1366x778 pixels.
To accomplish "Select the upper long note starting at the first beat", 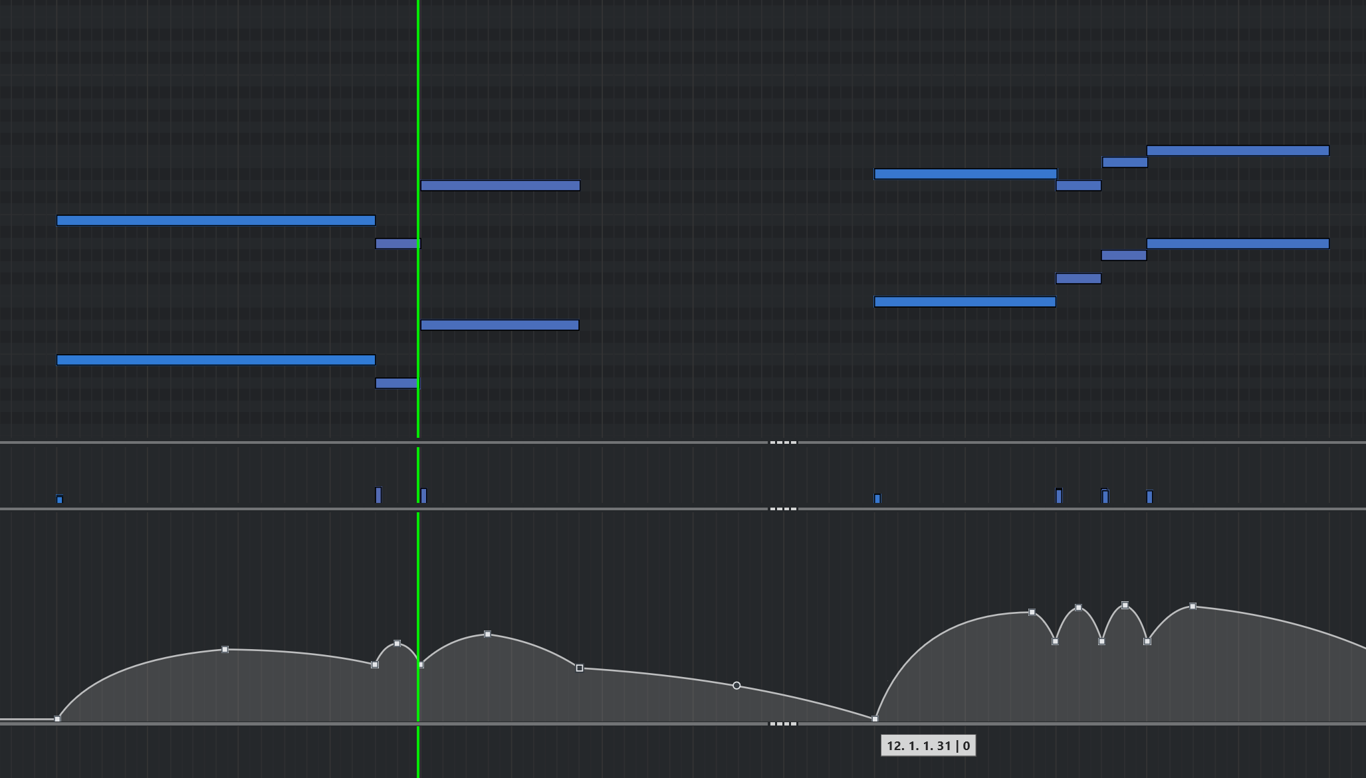I will (x=215, y=221).
